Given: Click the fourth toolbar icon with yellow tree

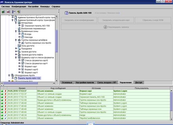Looking at the screenshot, I should (19, 12).
